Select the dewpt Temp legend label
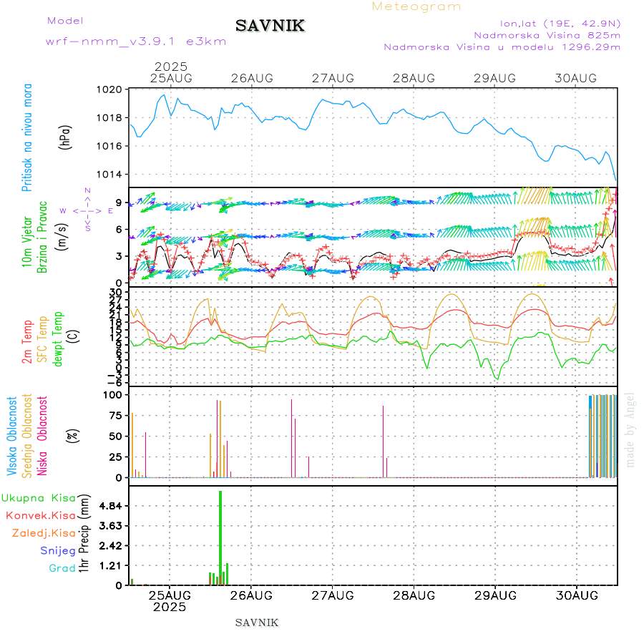This screenshot has height=644, width=644. [58, 338]
